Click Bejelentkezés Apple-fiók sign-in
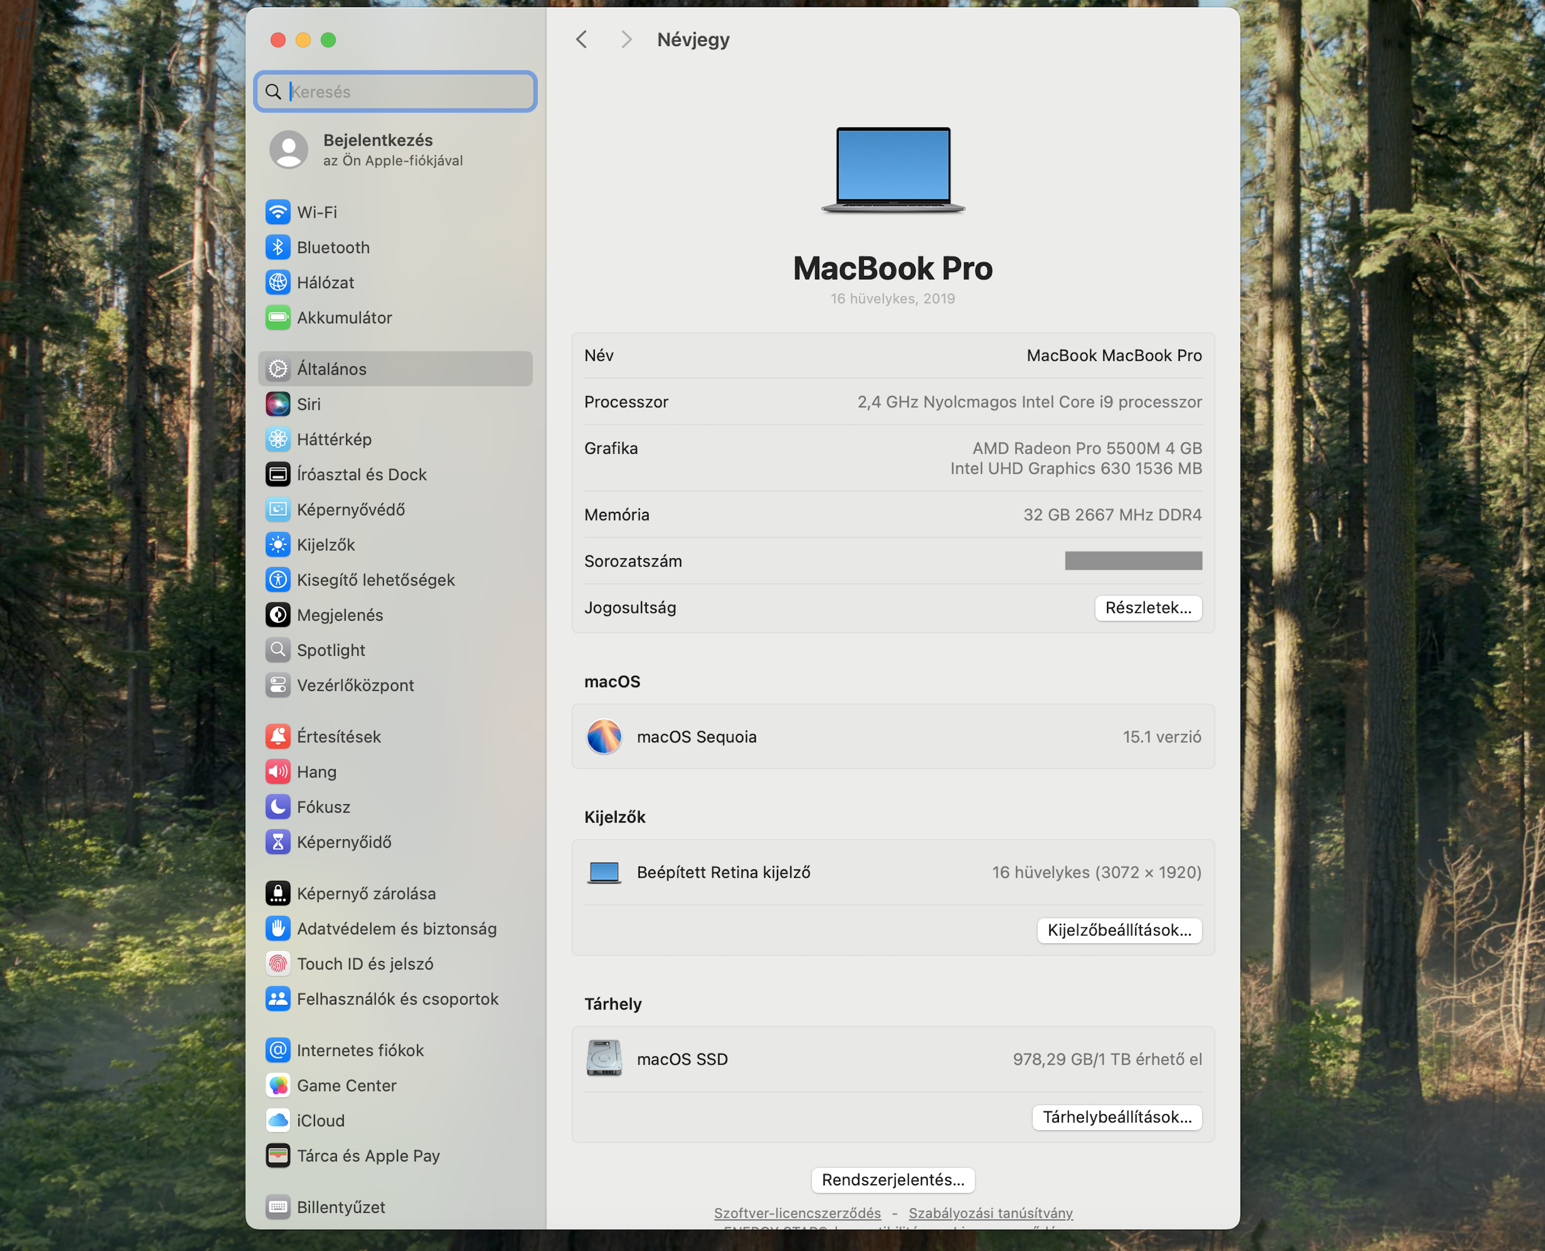The width and height of the screenshot is (1545, 1251). pyautogui.click(x=396, y=150)
